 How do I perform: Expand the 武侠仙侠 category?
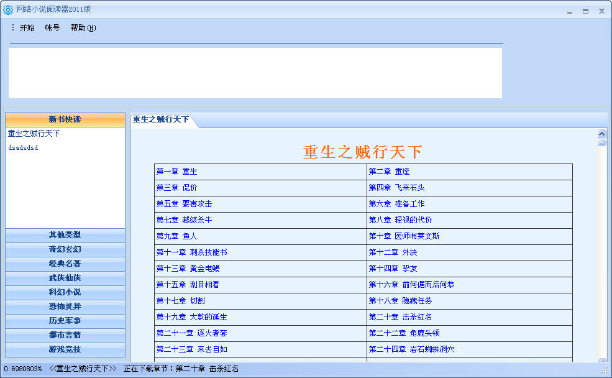[65, 278]
